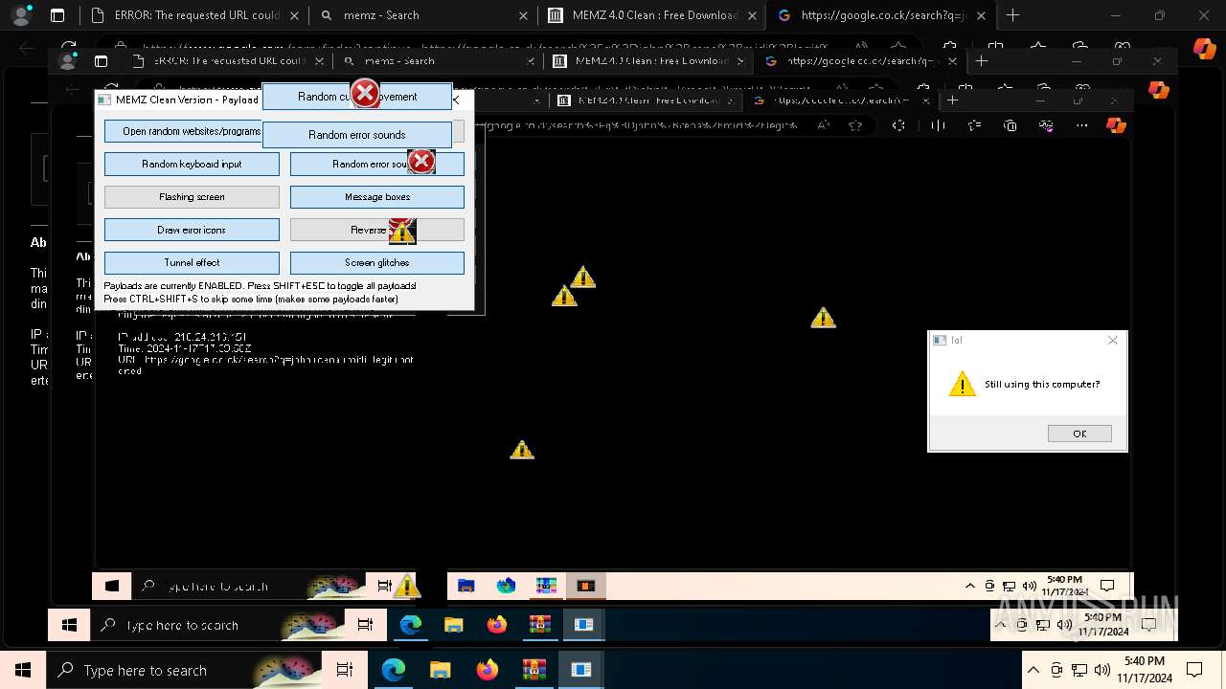Click the search highlights image in bottom taskbar
The width and height of the screenshot is (1226, 689).
pyautogui.click(x=284, y=670)
